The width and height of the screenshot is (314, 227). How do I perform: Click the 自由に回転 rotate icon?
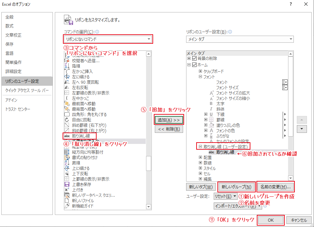(67, 120)
